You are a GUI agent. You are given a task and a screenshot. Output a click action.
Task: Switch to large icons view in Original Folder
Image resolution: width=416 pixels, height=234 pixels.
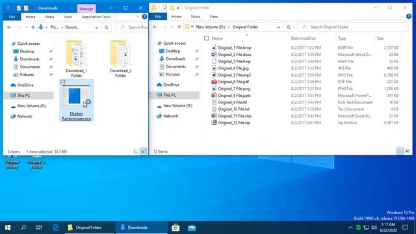pos(408,151)
